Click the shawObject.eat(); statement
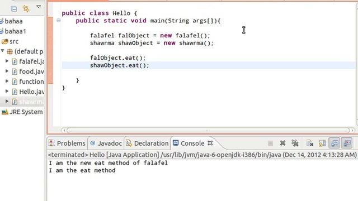Viewport: 358px width, 201px height. pos(120,65)
